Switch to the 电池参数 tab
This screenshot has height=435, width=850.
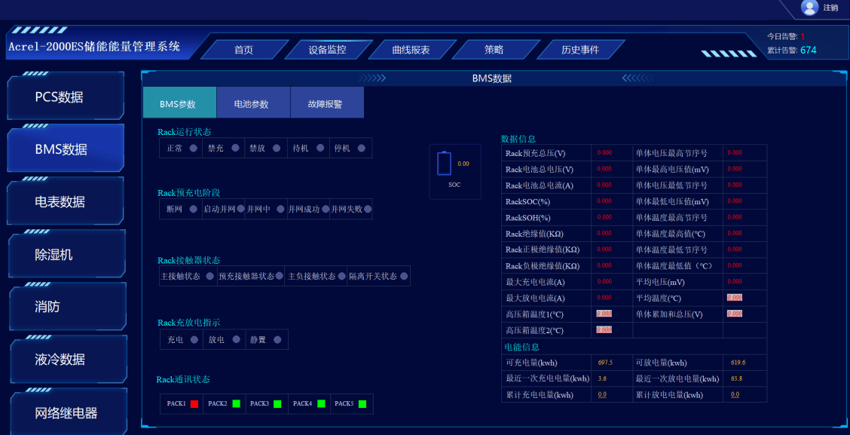(252, 103)
